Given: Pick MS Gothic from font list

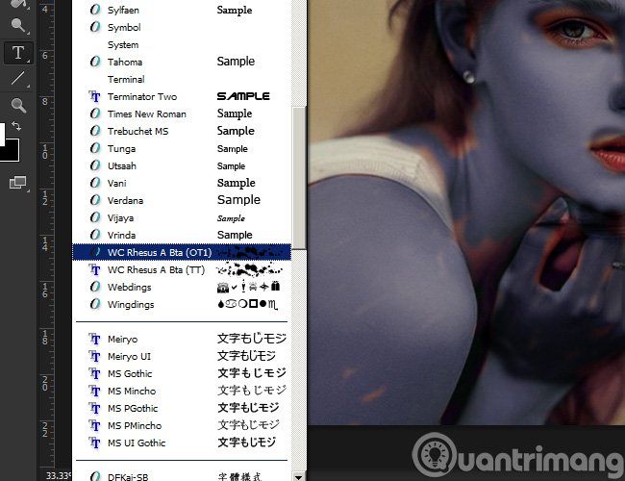Looking at the screenshot, I should coord(182,373).
